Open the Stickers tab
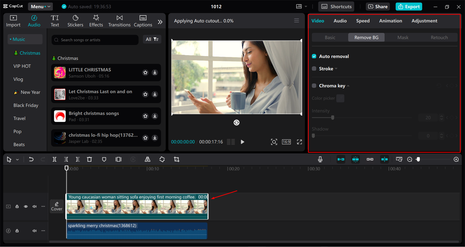The width and height of the screenshot is (465, 247). click(x=75, y=21)
